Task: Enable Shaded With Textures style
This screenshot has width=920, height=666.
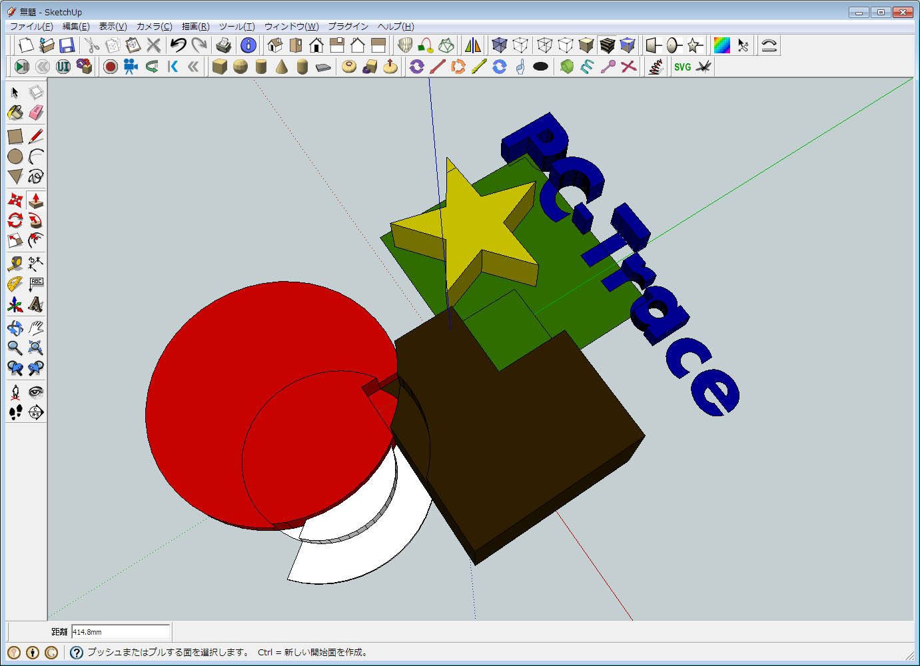Action: (x=607, y=45)
